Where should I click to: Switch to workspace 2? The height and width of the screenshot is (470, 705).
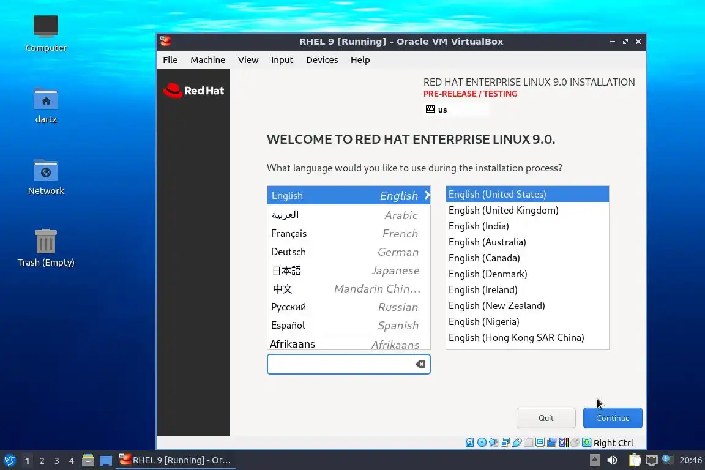click(42, 461)
